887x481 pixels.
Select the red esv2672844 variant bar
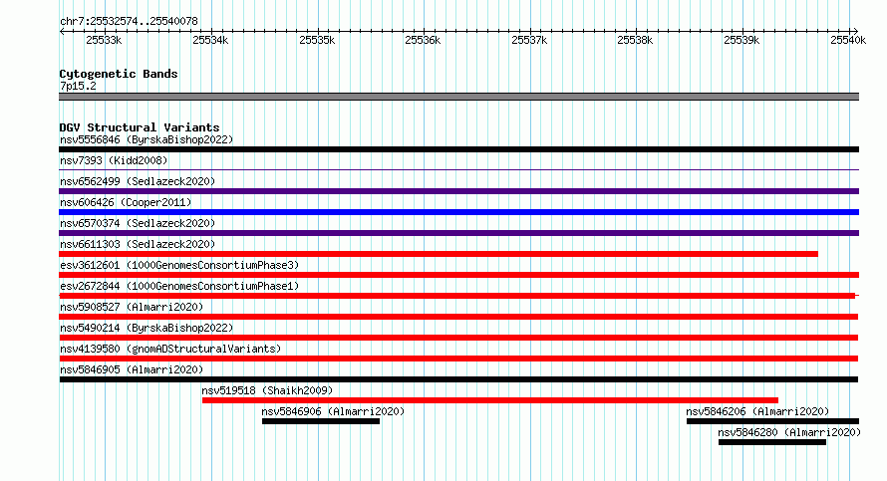click(457, 296)
